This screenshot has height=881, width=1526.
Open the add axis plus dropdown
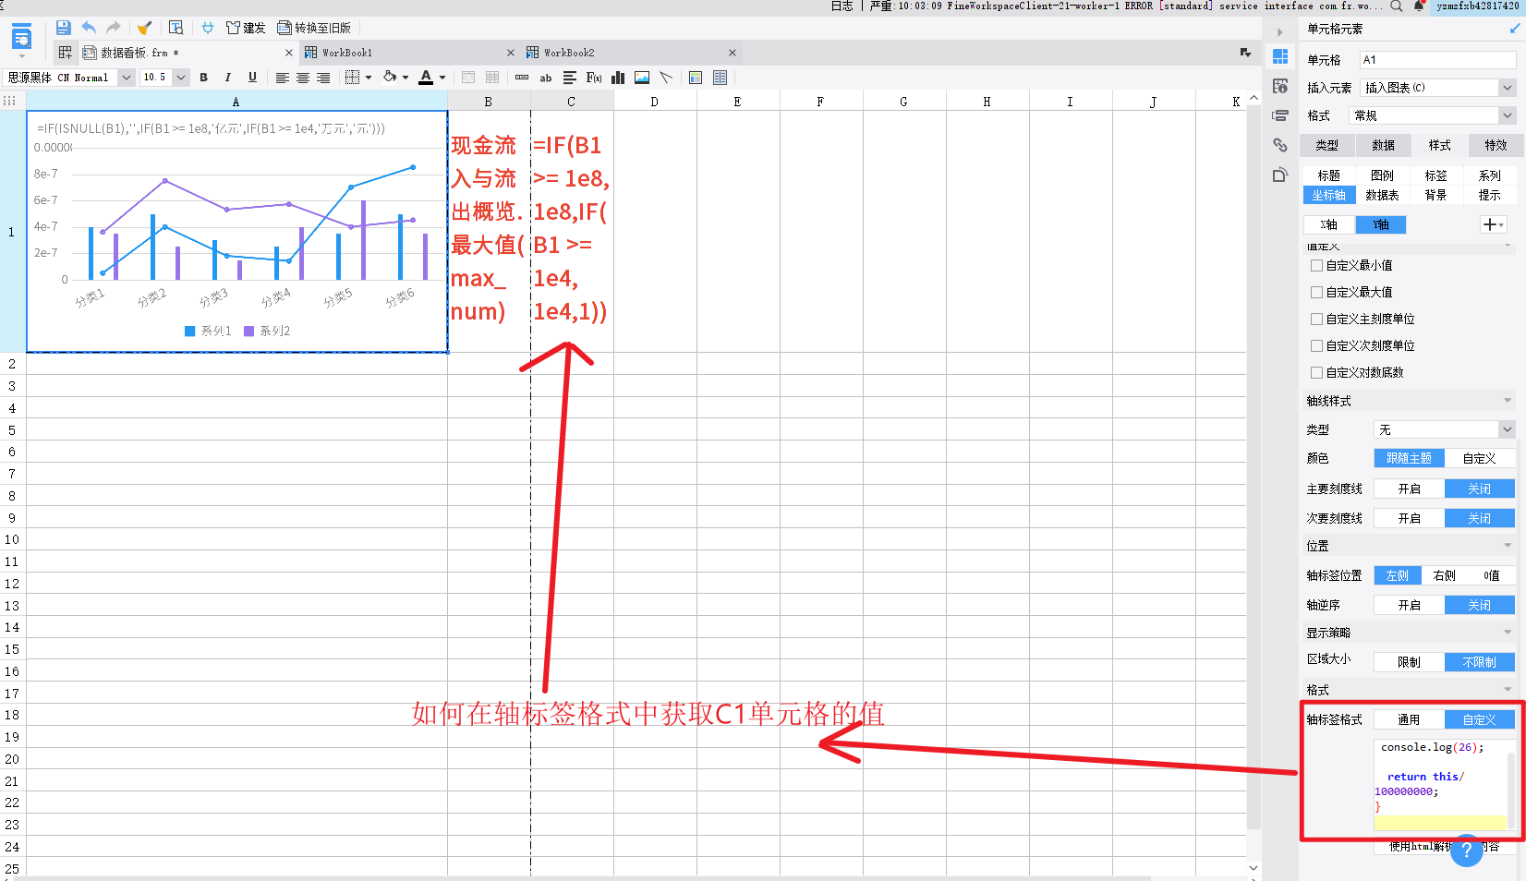[1494, 224]
